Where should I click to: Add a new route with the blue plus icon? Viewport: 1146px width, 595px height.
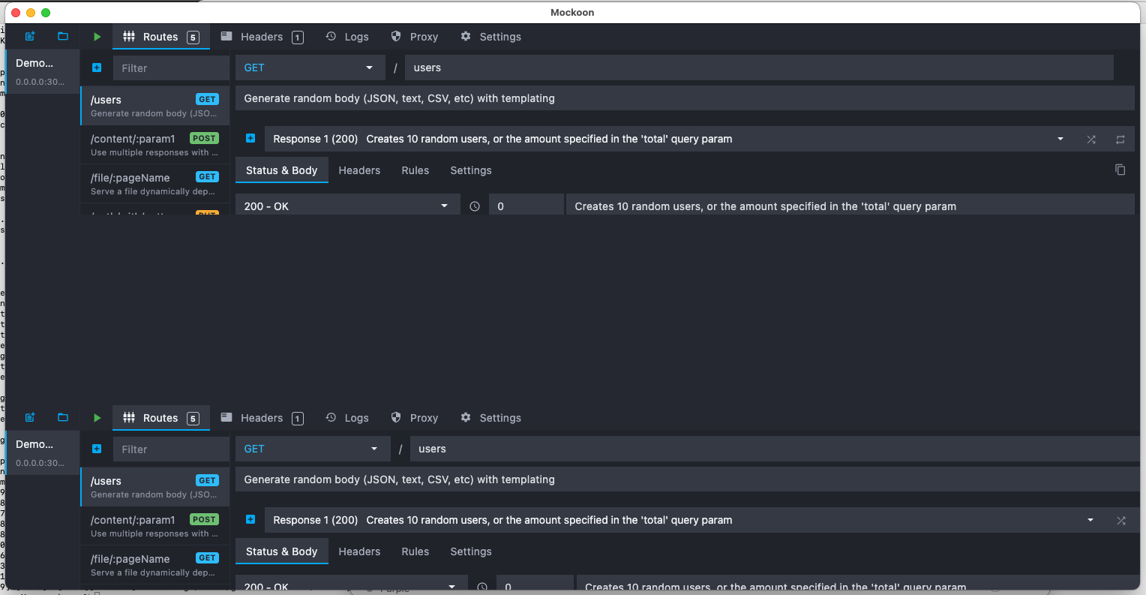[x=96, y=67]
